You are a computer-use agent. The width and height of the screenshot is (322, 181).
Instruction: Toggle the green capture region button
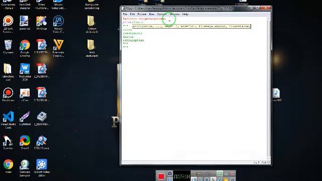point(219,173)
